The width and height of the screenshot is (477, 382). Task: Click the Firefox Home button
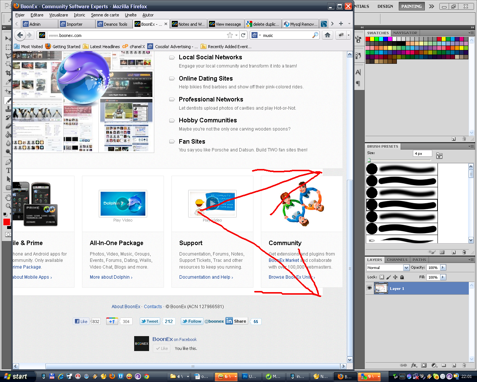(327, 35)
